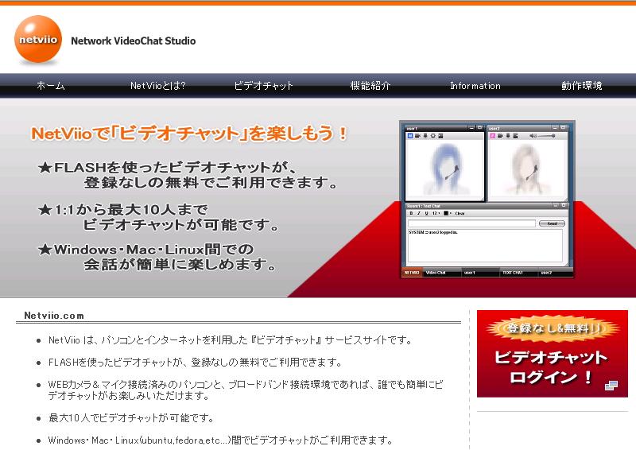Viewport: 636px width, 450px height.
Task: Click the SYSTEM user2 logged in message
Action: pos(433,232)
